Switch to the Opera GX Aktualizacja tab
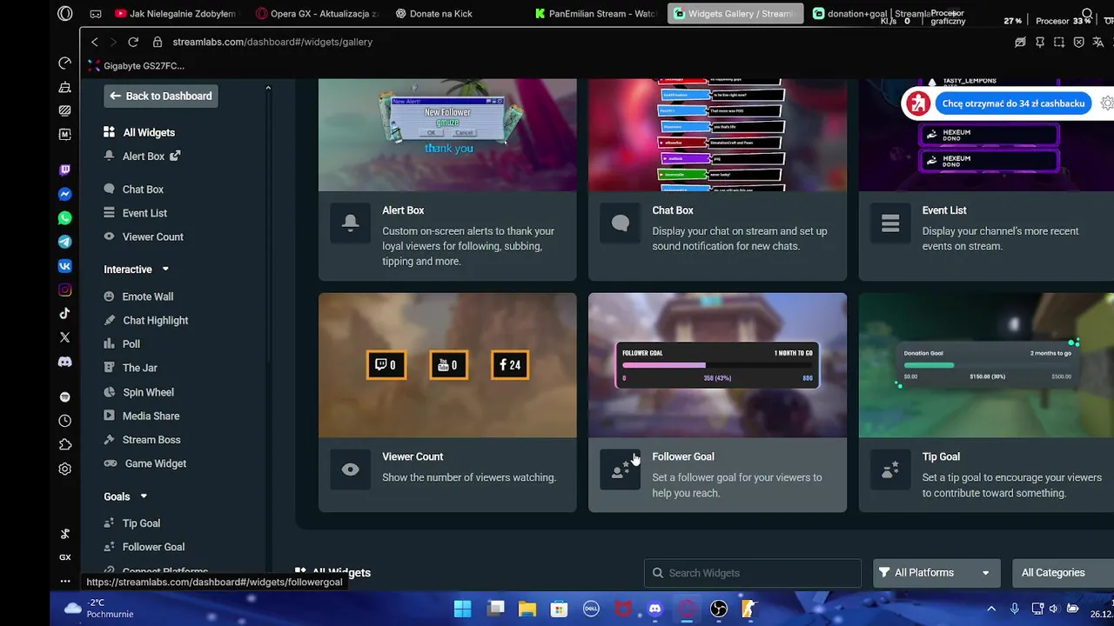The image size is (1114, 626). (x=317, y=13)
